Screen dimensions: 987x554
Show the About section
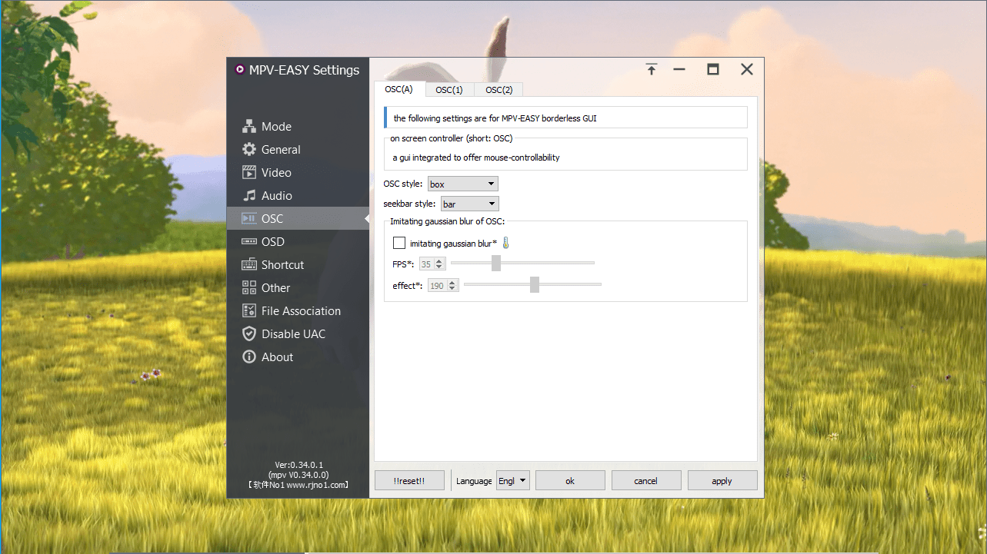[298, 357]
